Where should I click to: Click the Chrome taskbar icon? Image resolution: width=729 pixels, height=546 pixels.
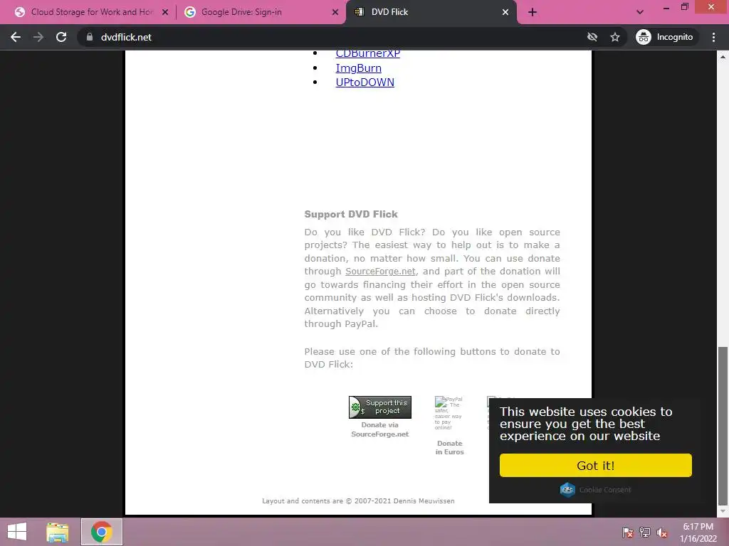pos(101,532)
